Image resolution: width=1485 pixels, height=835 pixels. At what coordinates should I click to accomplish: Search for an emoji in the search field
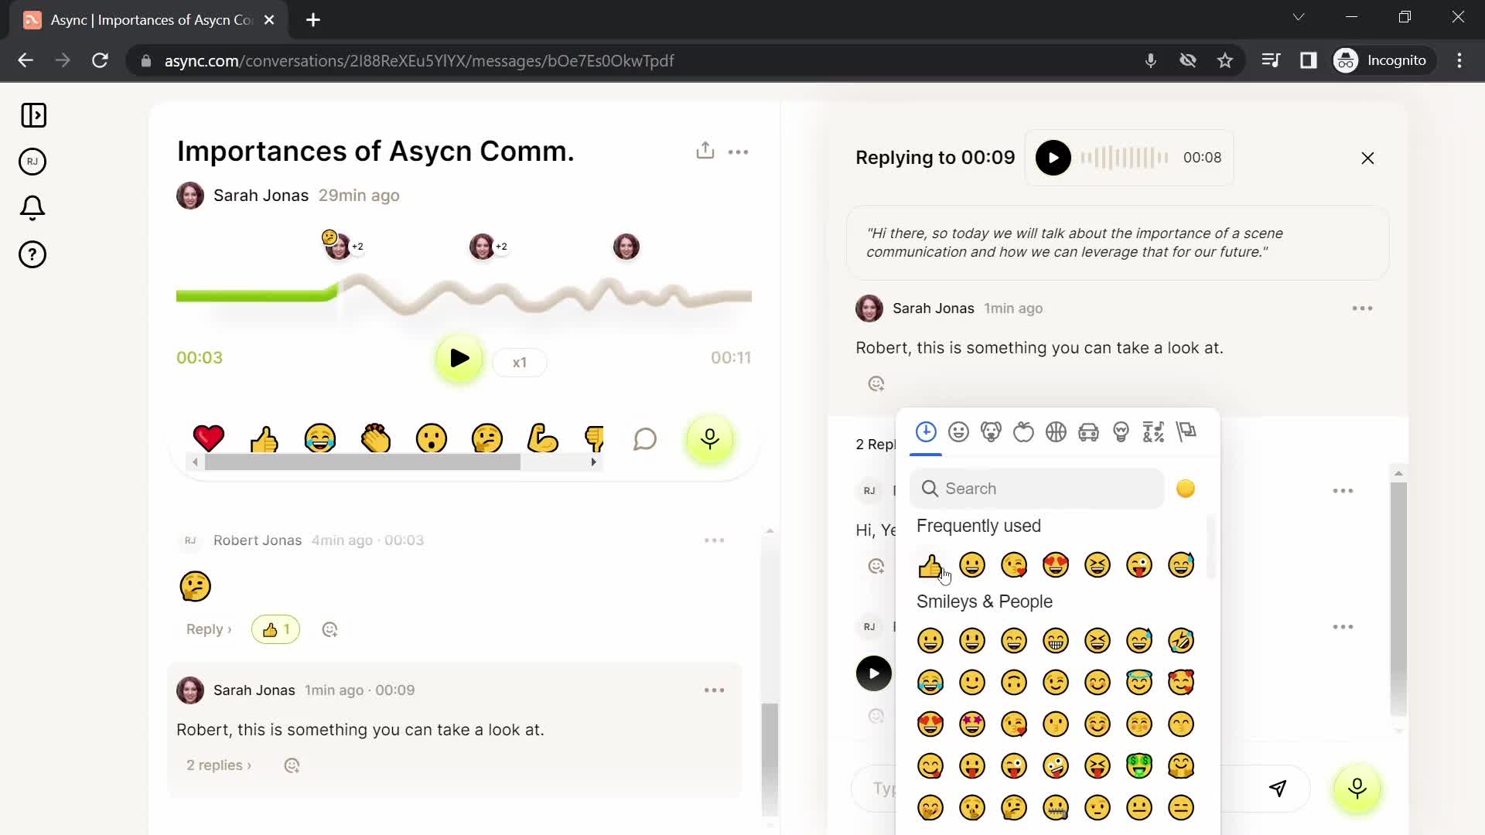pyautogui.click(x=1038, y=489)
